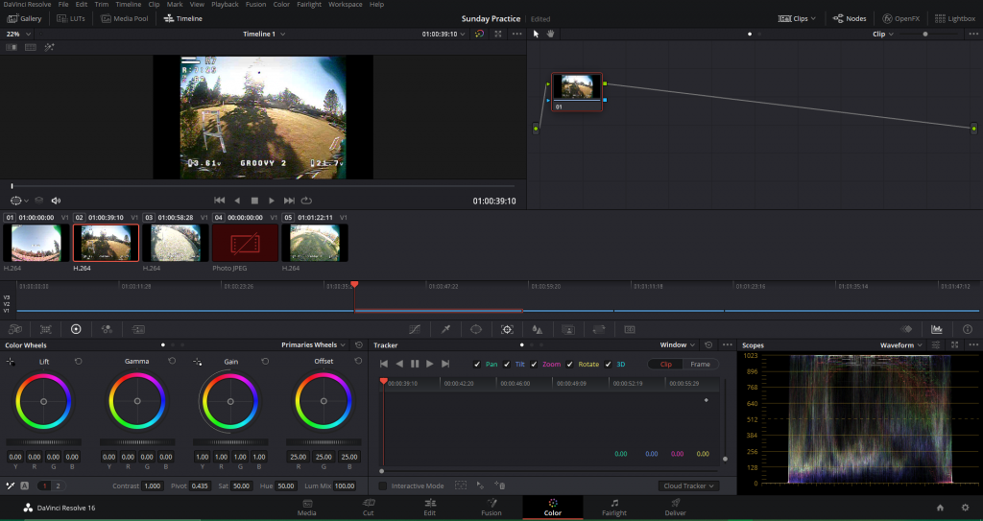The width and height of the screenshot is (983, 521).
Task: Open the Tracker palette icon
Action: pyautogui.click(x=507, y=329)
